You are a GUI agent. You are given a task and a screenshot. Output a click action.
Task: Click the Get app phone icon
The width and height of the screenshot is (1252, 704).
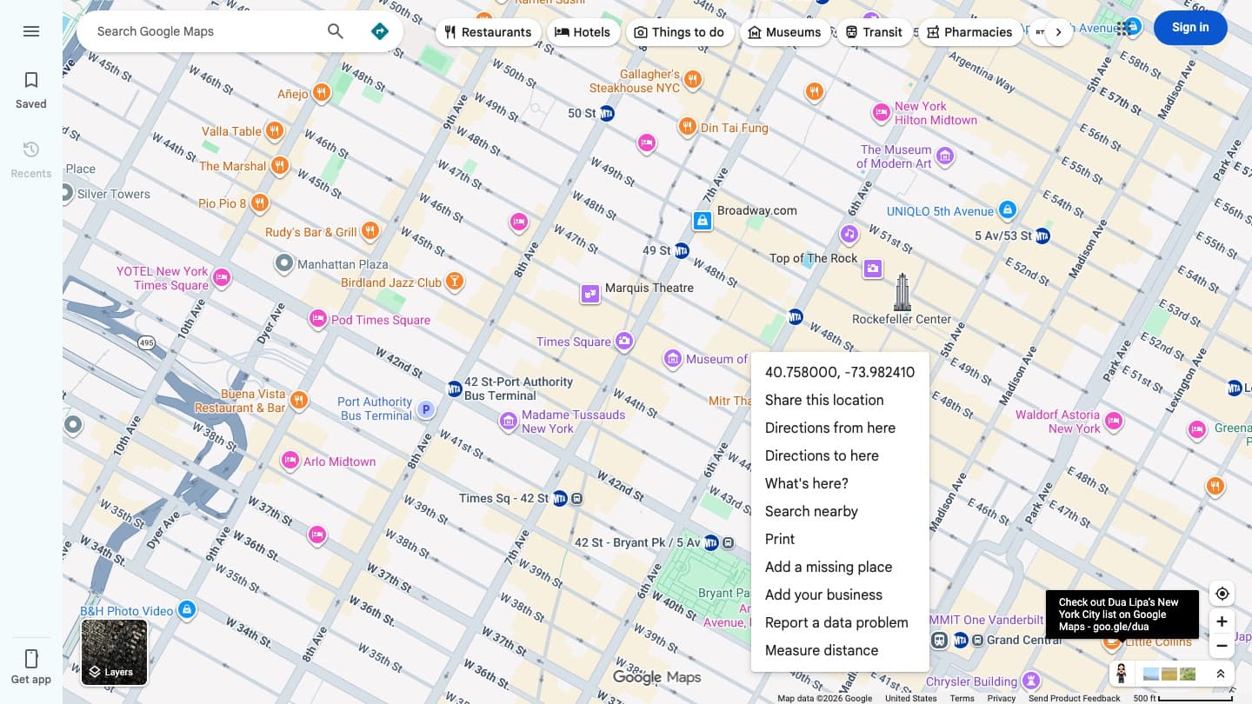tap(31, 658)
